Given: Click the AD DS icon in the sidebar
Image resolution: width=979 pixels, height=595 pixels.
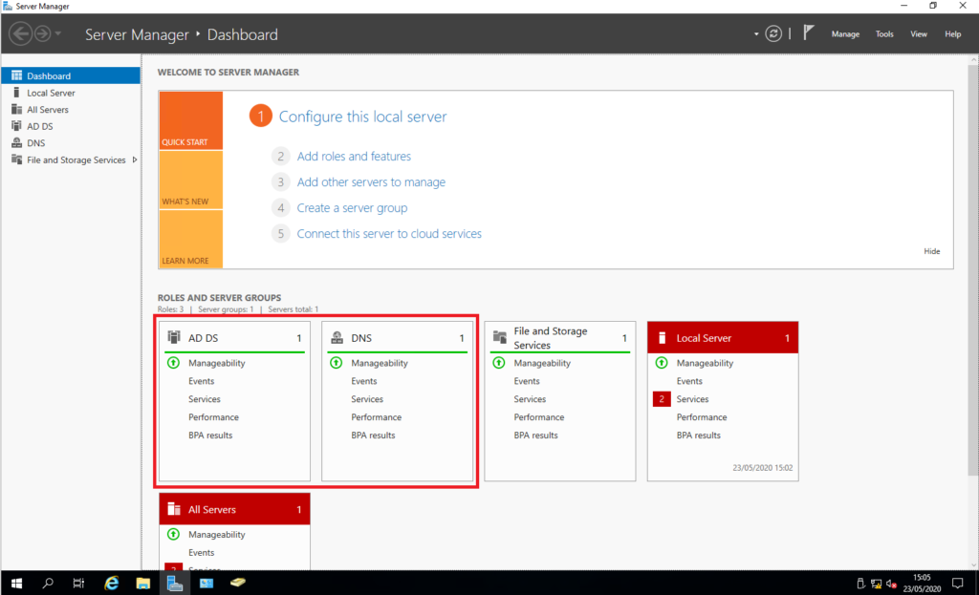Looking at the screenshot, I should point(17,126).
